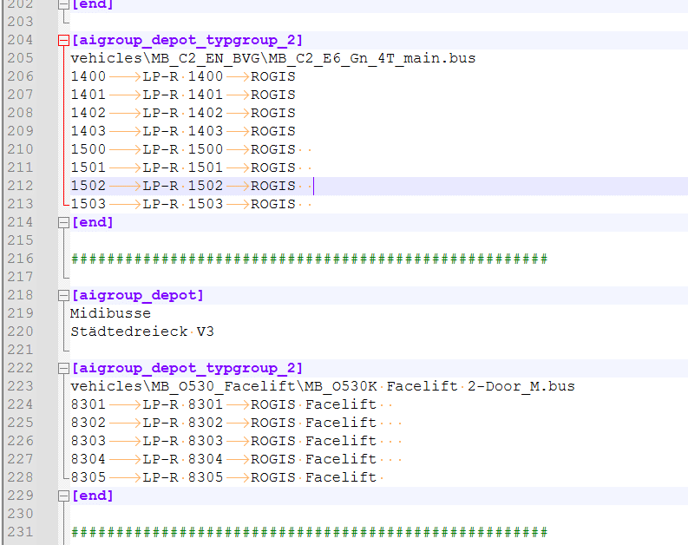
Task: Select line number 223 in the margin
Action: pos(19,386)
